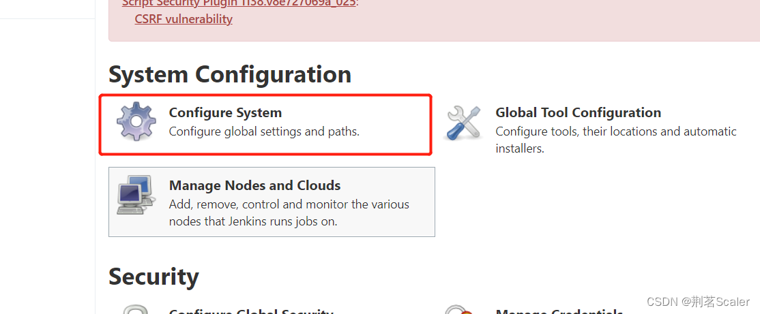Open the Manage Nodes and Clouds title

point(254,185)
